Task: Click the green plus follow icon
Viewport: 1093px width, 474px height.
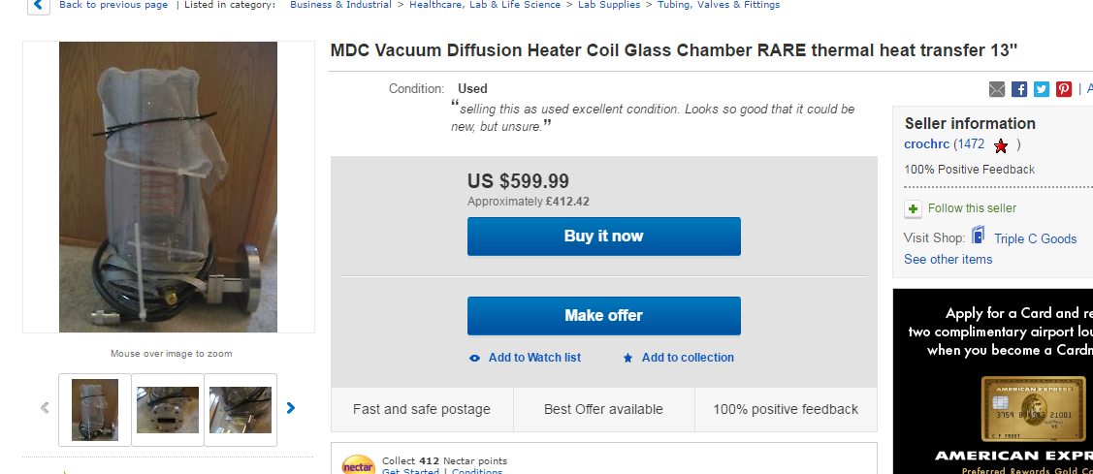Action: point(913,208)
